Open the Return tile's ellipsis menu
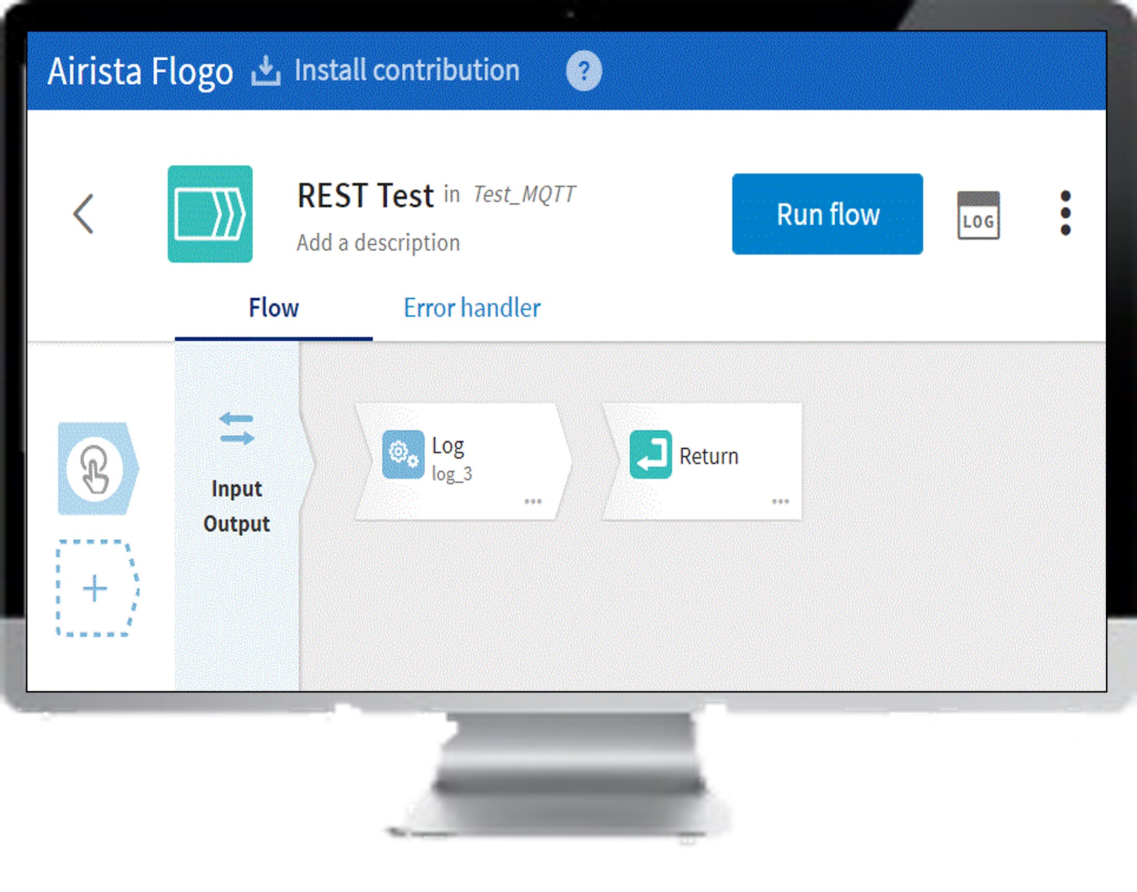Image resolution: width=1137 pixels, height=892 pixels. (781, 501)
